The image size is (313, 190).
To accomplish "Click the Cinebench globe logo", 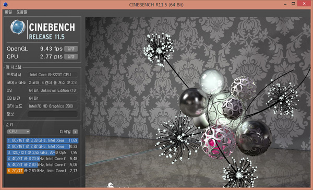I will 18,27.
